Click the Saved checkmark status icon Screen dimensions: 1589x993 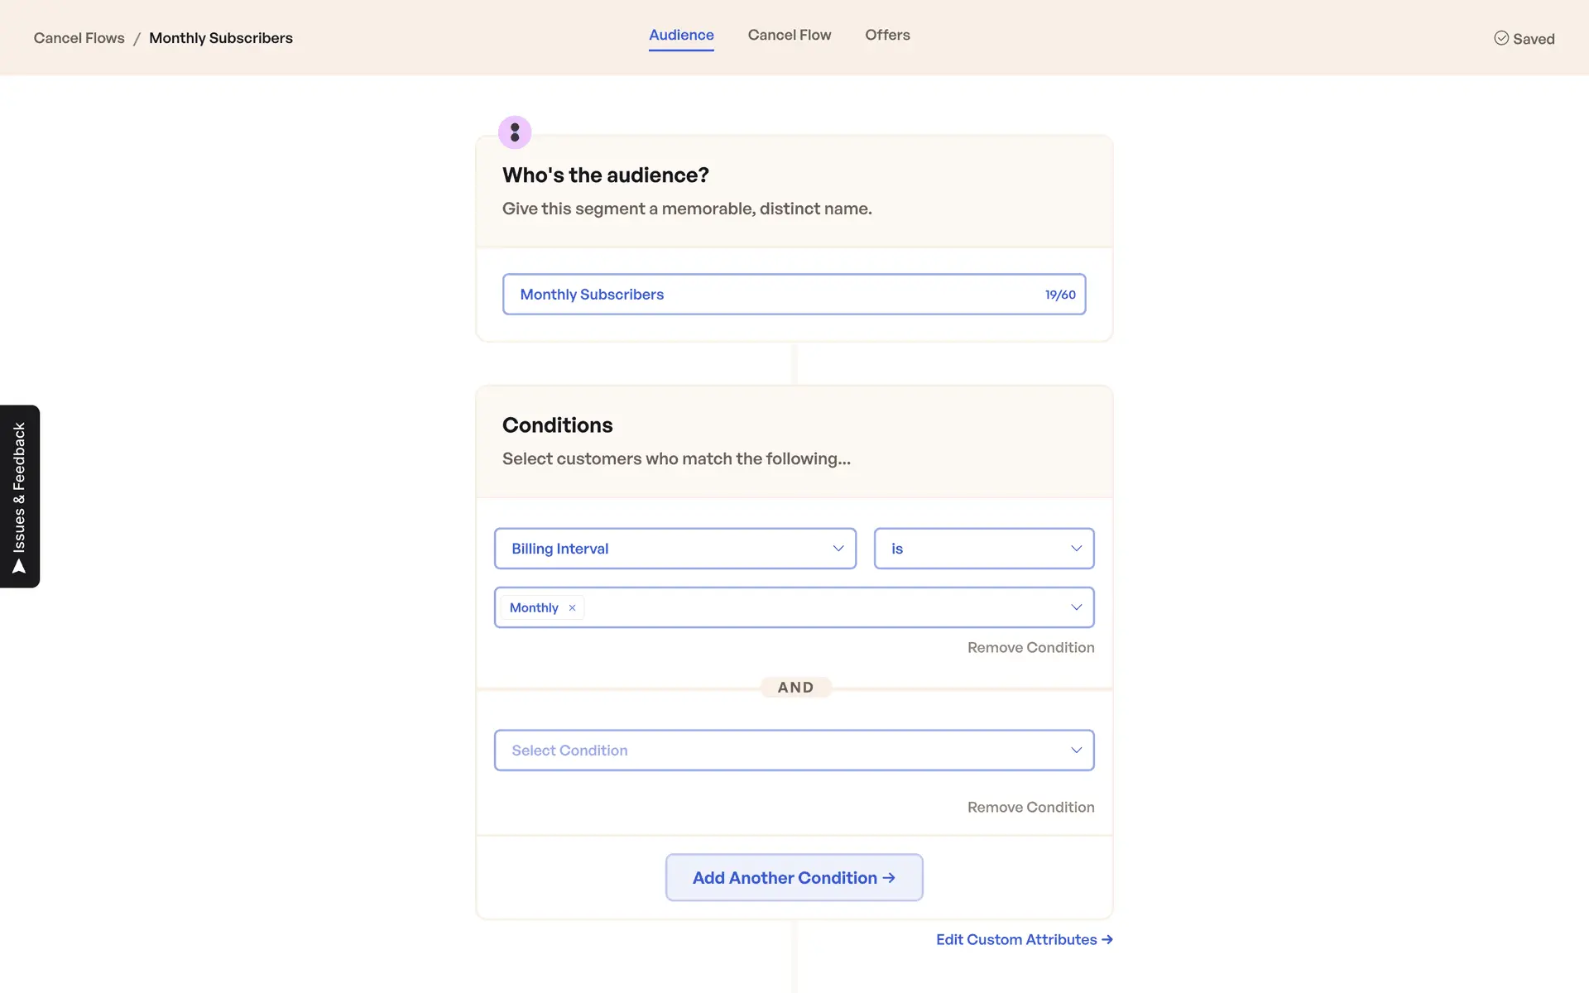tap(1500, 38)
